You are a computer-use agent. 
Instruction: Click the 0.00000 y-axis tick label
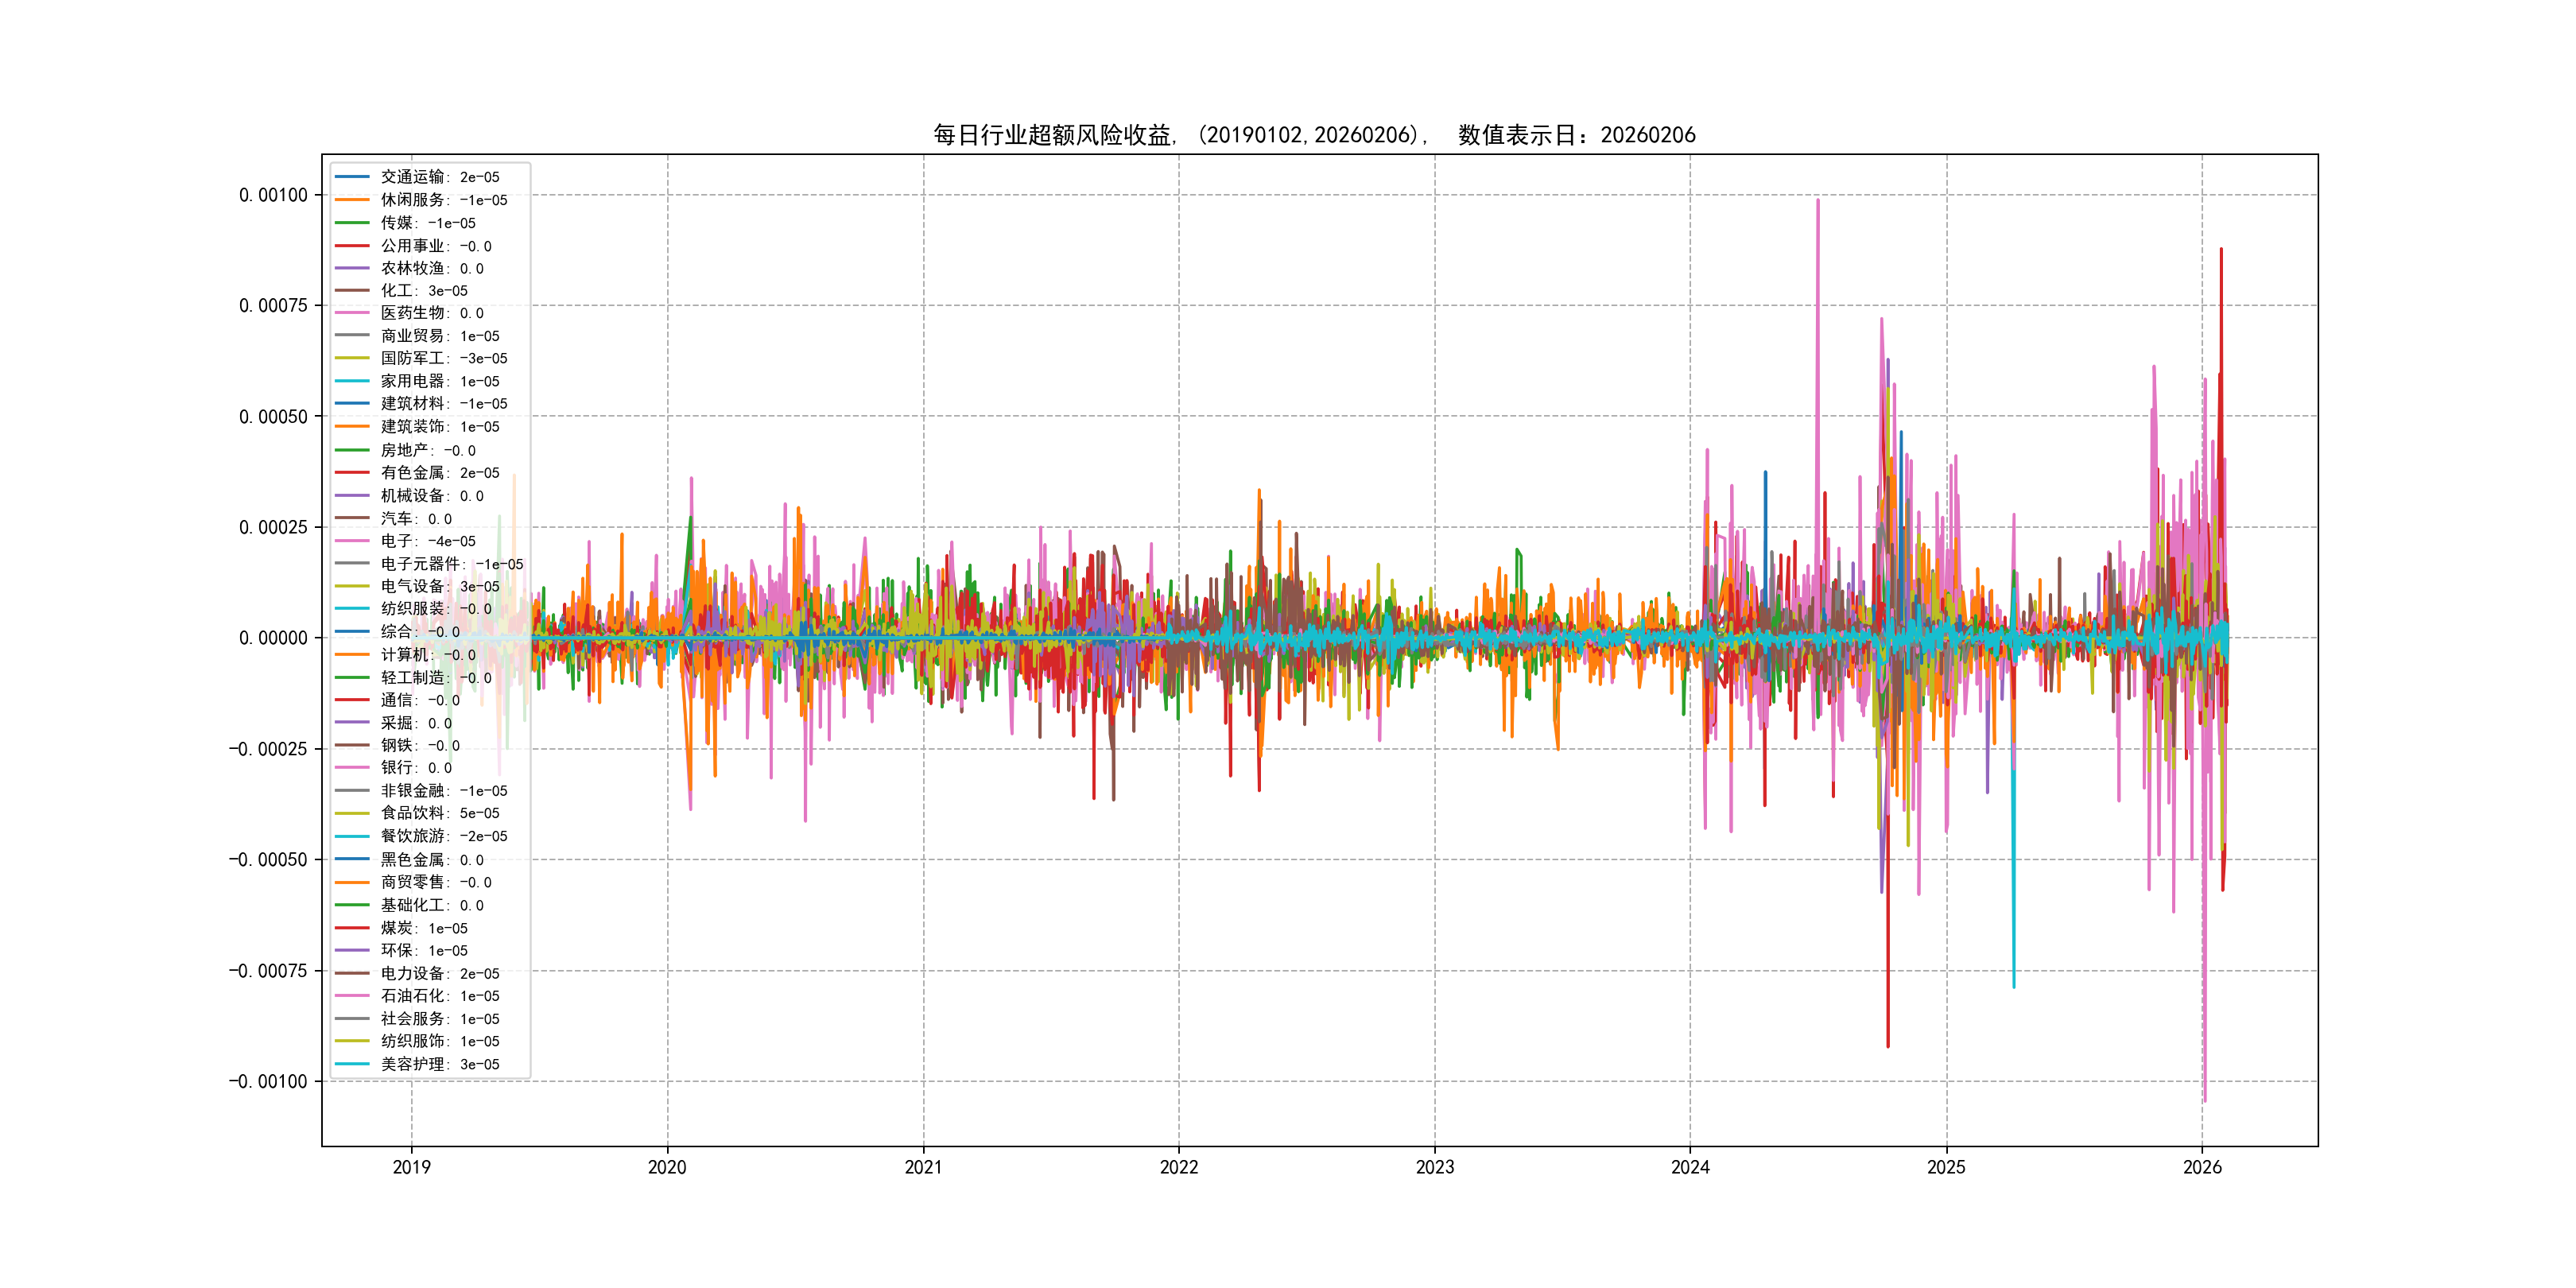point(273,638)
